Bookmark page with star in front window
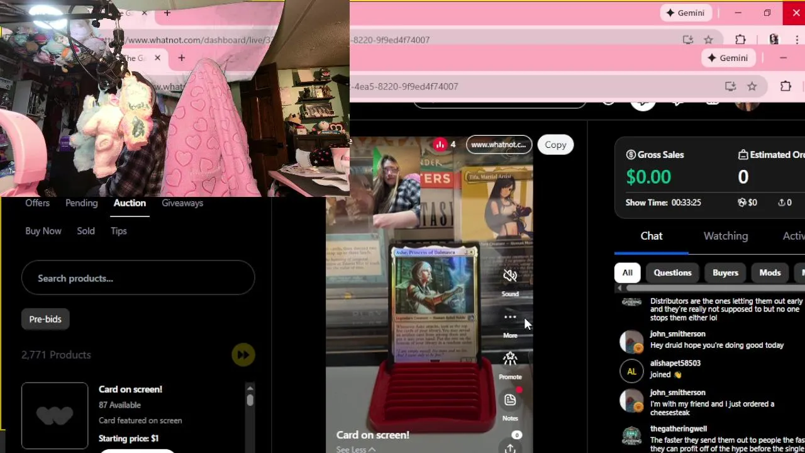The width and height of the screenshot is (805, 453). click(752, 86)
